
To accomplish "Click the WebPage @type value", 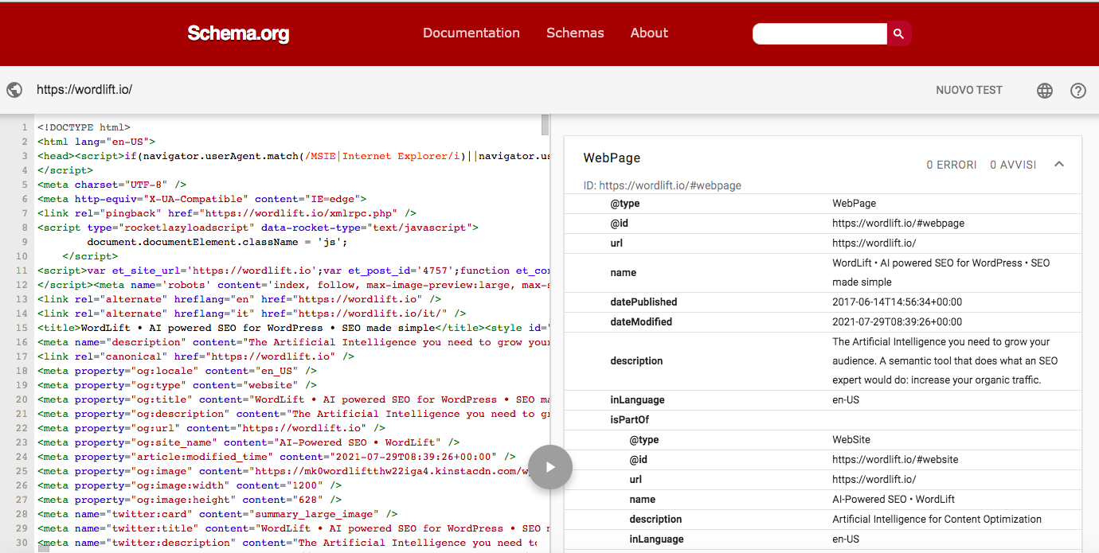I will pyautogui.click(x=855, y=204).
